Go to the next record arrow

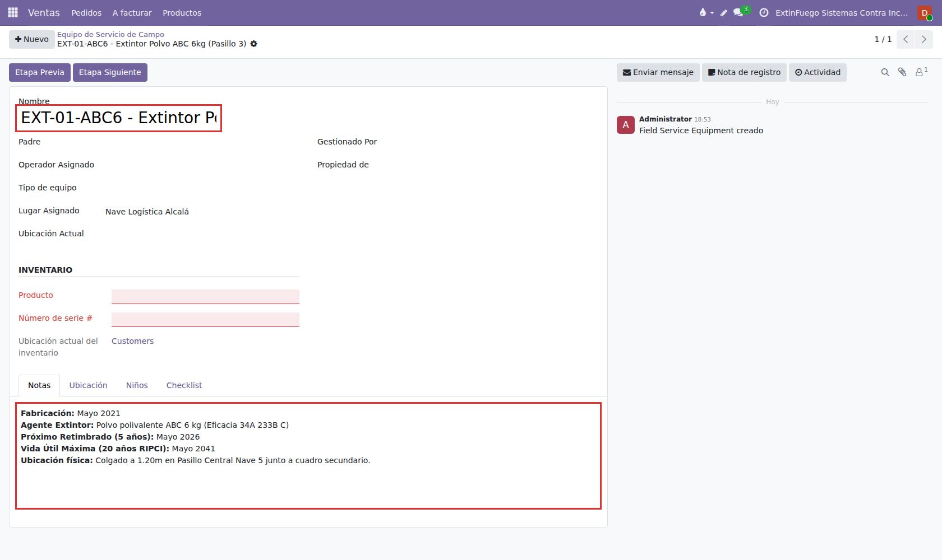[924, 39]
